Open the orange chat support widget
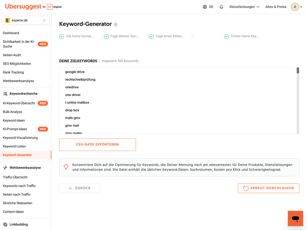307x230 pixels. [295, 218]
